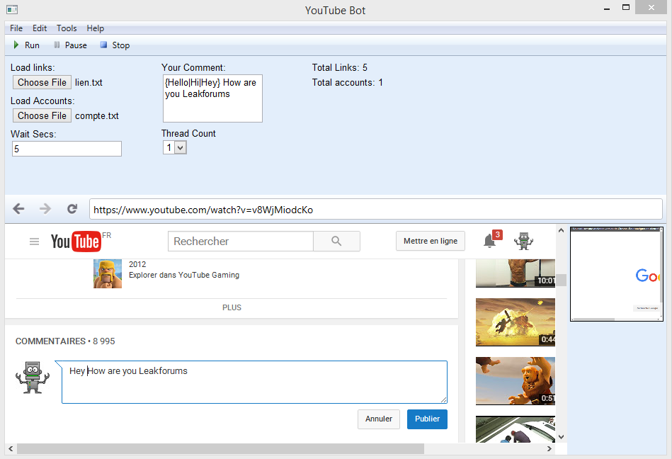Click Annuler to cancel the comment

click(x=379, y=419)
